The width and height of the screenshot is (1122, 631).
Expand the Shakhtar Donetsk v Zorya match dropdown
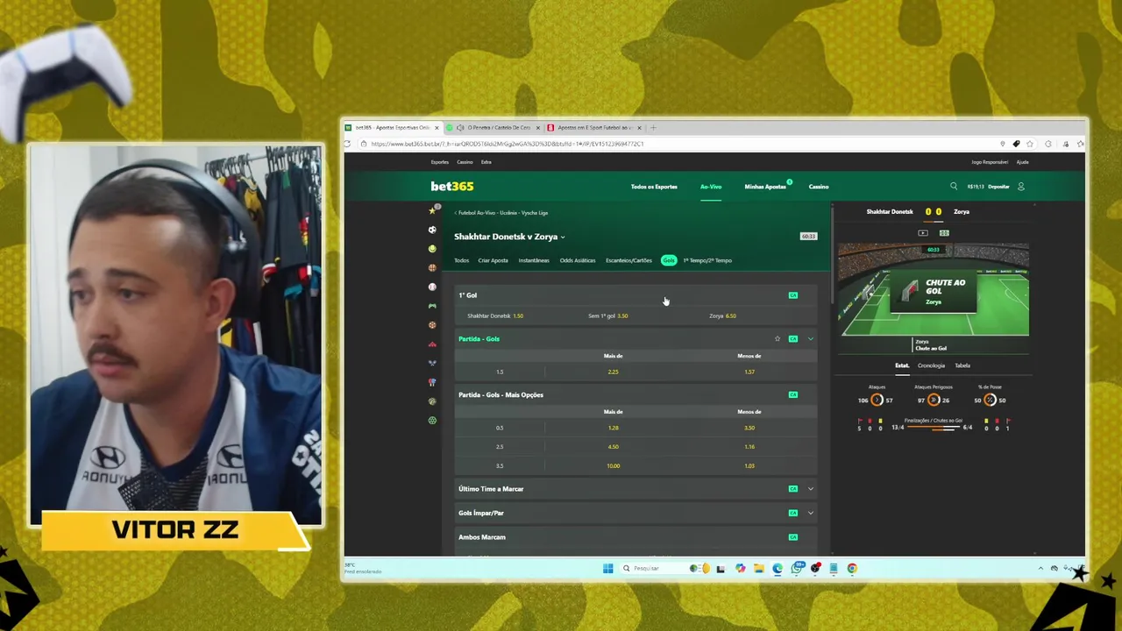click(563, 237)
